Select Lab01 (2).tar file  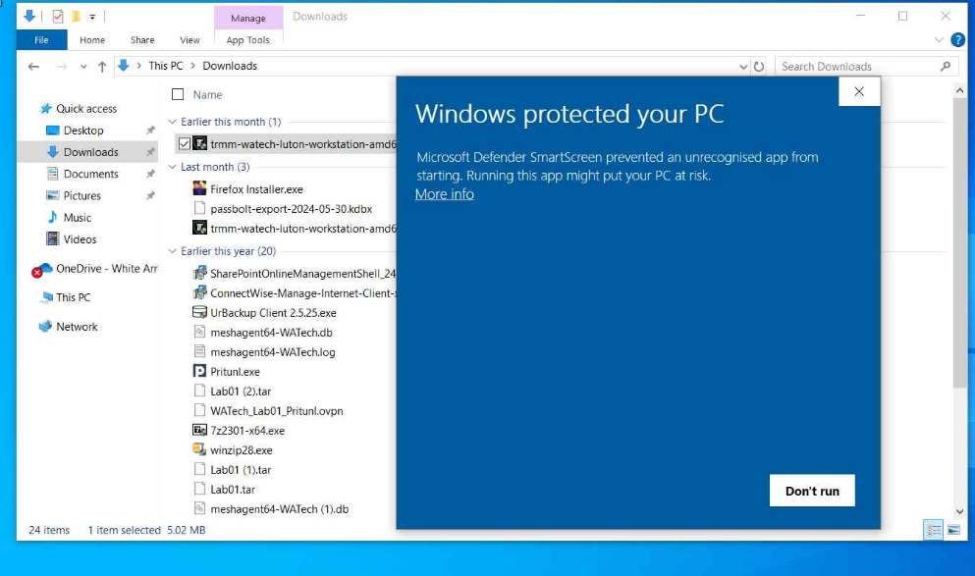pos(241,392)
